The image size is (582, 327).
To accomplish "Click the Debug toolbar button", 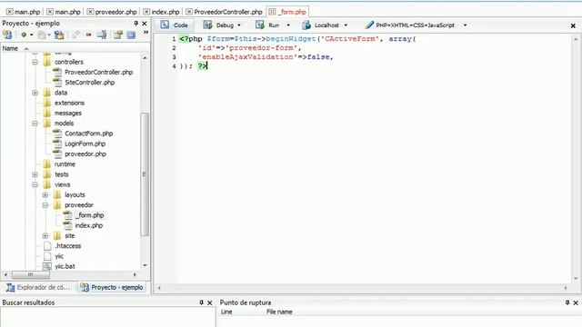I will pyautogui.click(x=218, y=25).
